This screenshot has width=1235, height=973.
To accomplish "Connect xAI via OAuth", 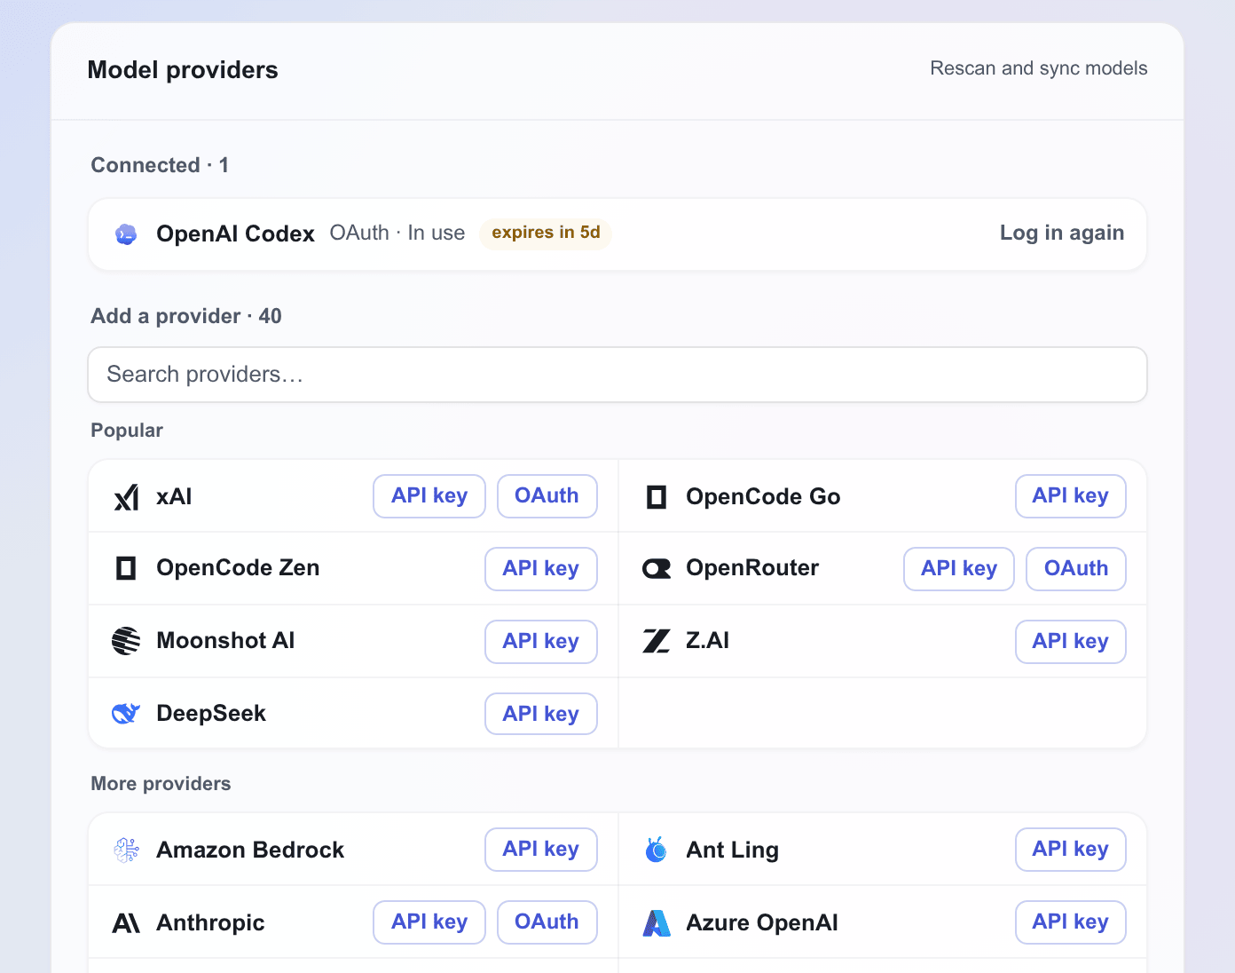I will pyautogui.click(x=547, y=496).
